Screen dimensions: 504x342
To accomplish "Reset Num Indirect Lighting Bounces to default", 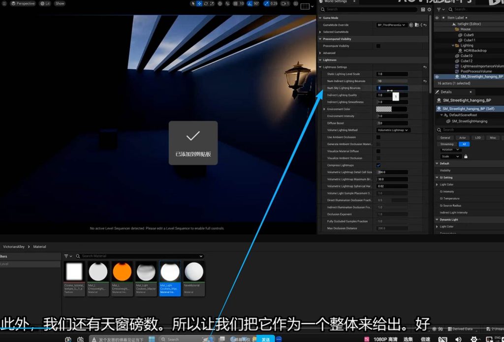I will point(425,81).
